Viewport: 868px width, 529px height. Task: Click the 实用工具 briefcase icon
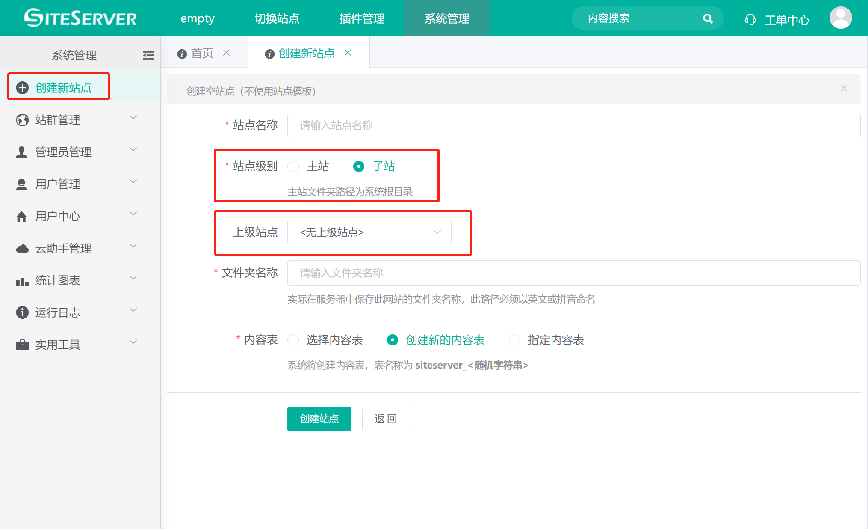pyautogui.click(x=22, y=345)
